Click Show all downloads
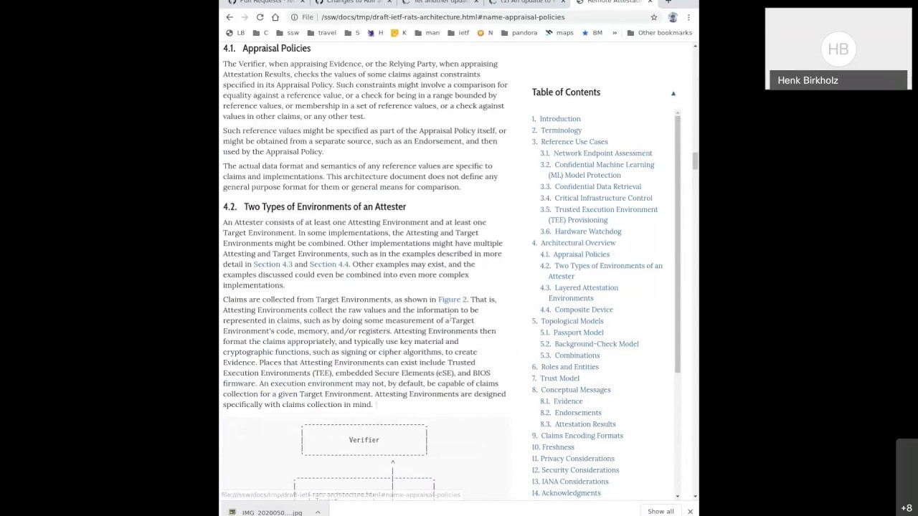Viewport: 918px width, 516px height. (661, 512)
